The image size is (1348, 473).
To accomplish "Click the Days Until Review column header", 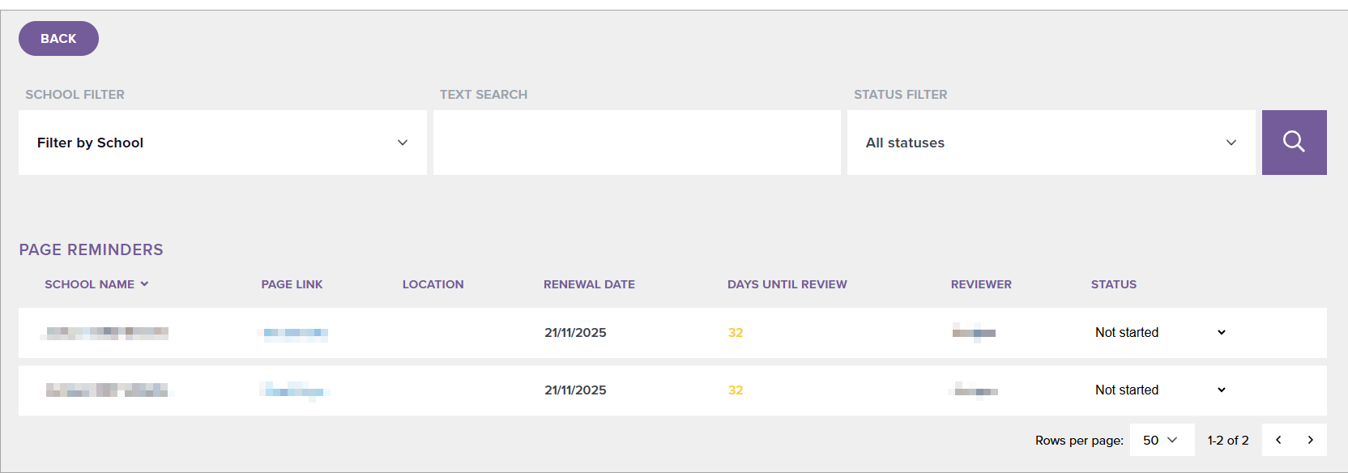I will pos(787,284).
